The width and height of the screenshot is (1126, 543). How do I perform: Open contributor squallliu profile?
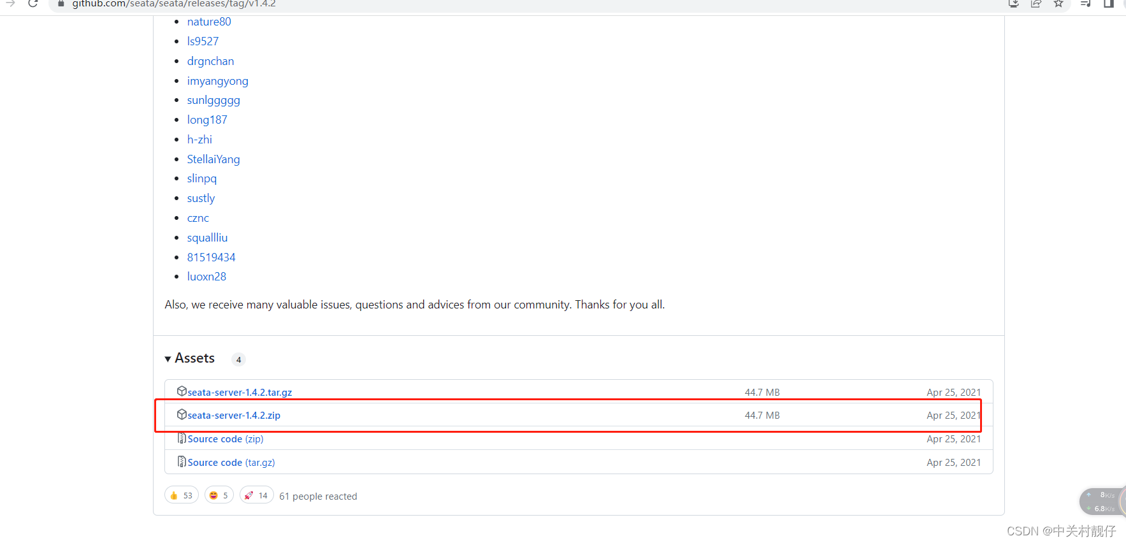[207, 238]
